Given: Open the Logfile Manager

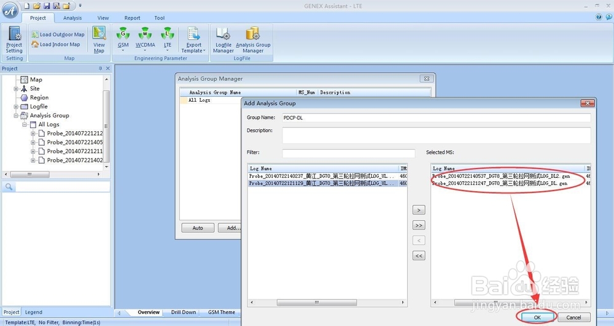Looking at the screenshot, I should [x=223, y=39].
